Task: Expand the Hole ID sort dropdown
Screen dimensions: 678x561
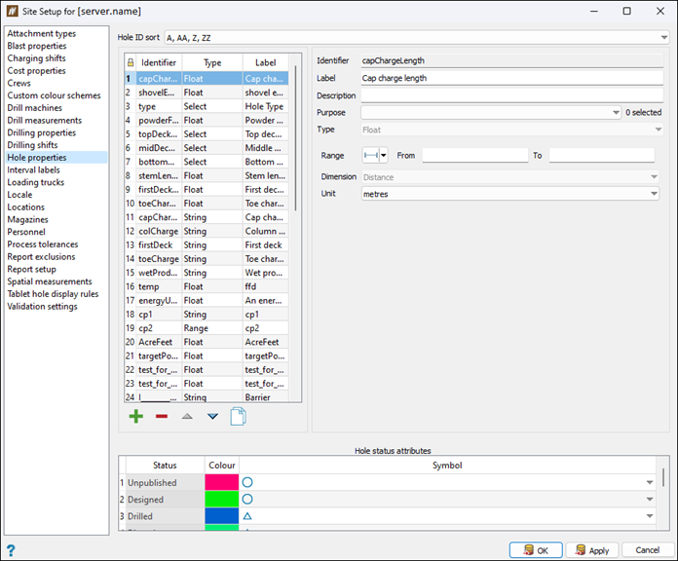Action: click(x=662, y=38)
